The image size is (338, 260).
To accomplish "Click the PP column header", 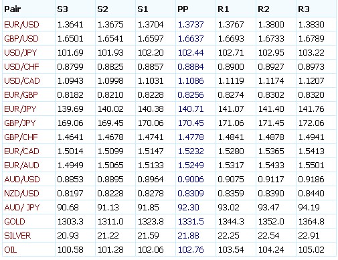I will point(183,9).
